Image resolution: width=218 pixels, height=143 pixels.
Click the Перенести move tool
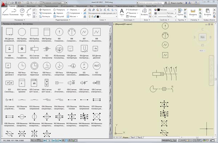pos(45,10)
